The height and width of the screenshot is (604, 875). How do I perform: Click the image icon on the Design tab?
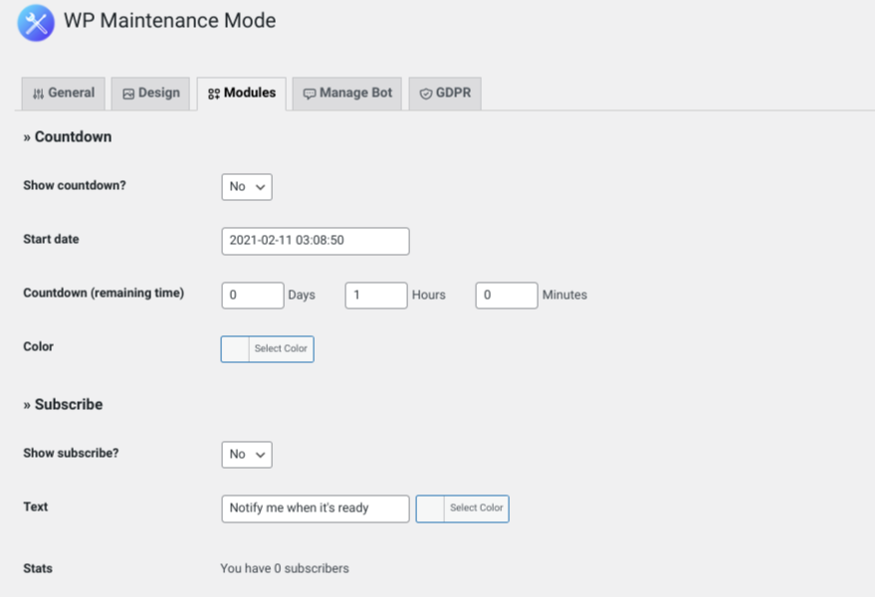pos(126,93)
